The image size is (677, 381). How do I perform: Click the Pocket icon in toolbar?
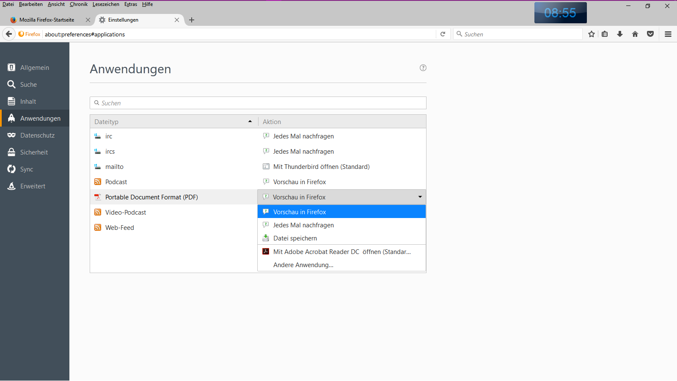click(650, 34)
